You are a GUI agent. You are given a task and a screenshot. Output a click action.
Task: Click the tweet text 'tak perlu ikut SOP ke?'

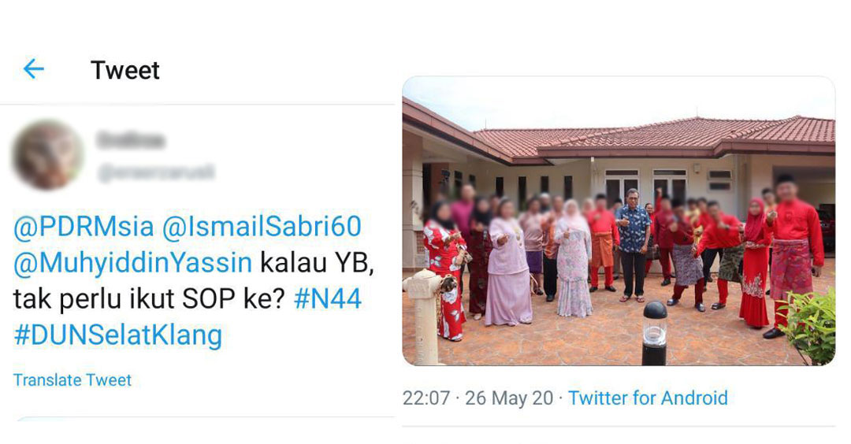point(149,299)
